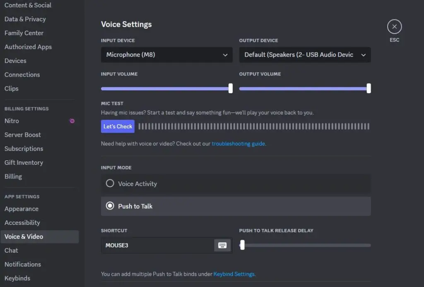Switch to Appearance settings
424x287 pixels.
22,209
